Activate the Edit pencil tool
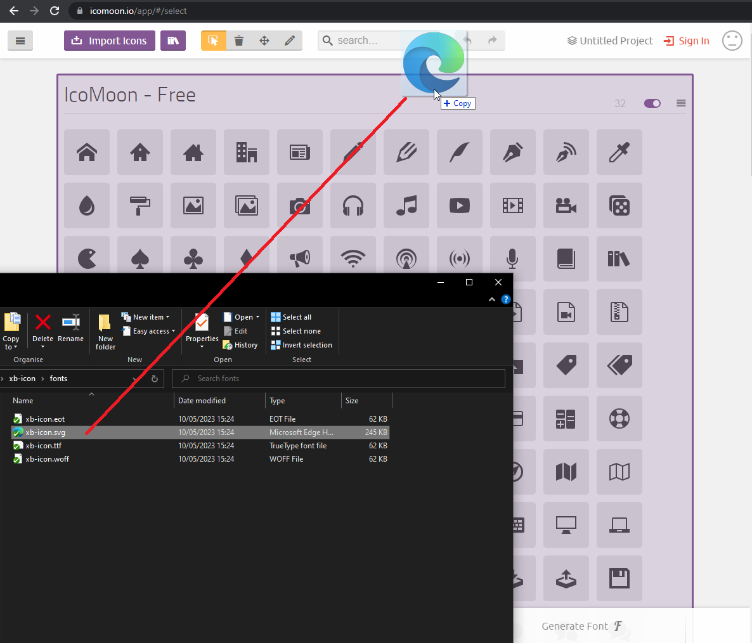Image resolution: width=752 pixels, height=643 pixels. (290, 41)
